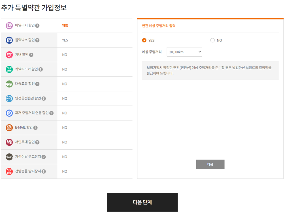Click the 대중교통 할인 bus icon
Image resolution: width=285 pixels, height=215 pixels.
[9, 84]
